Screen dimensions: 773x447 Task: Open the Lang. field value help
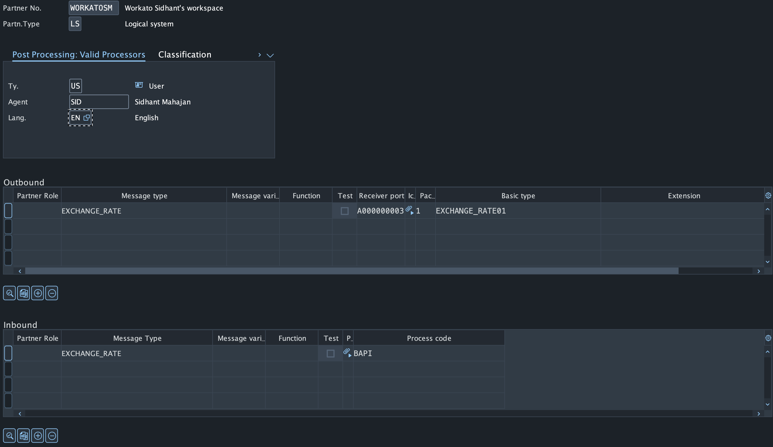87,118
